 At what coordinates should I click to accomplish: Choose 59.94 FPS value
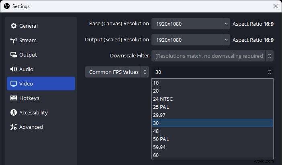tap(159, 147)
